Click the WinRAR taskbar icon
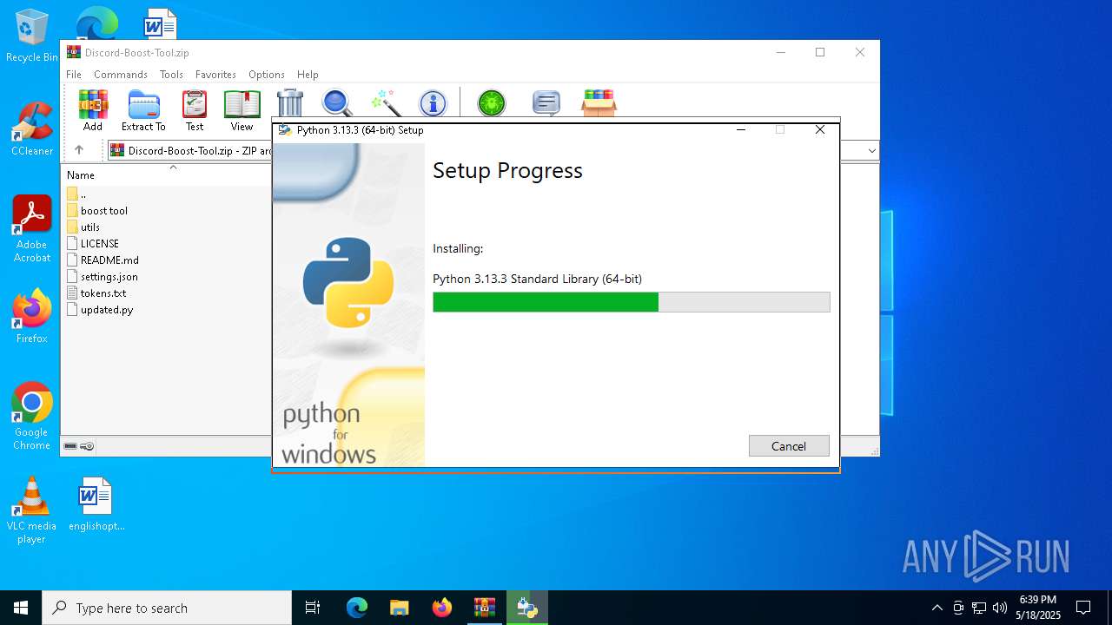The width and height of the screenshot is (1112, 625). pos(485,608)
